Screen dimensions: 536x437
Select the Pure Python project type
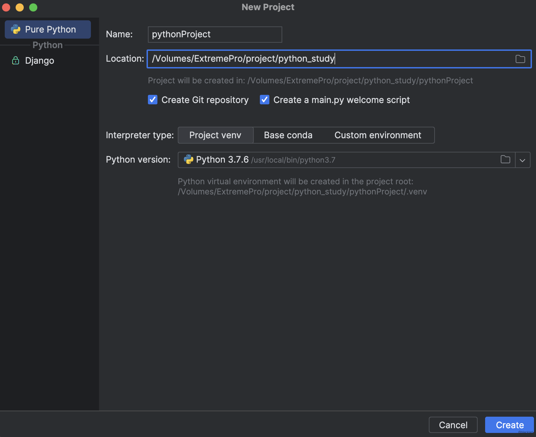[48, 29]
